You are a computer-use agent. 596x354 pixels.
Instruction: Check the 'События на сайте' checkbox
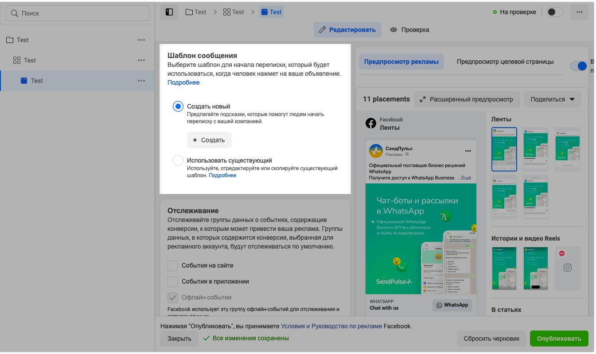[173, 265]
